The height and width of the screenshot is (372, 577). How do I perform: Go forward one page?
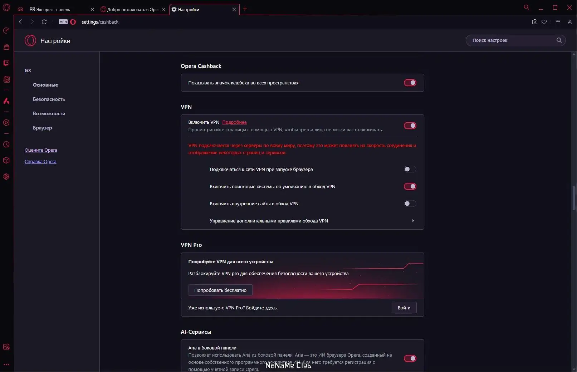click(32, 22)
